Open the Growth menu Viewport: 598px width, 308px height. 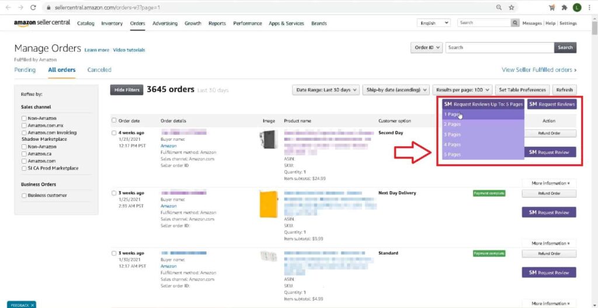(193, 23)
